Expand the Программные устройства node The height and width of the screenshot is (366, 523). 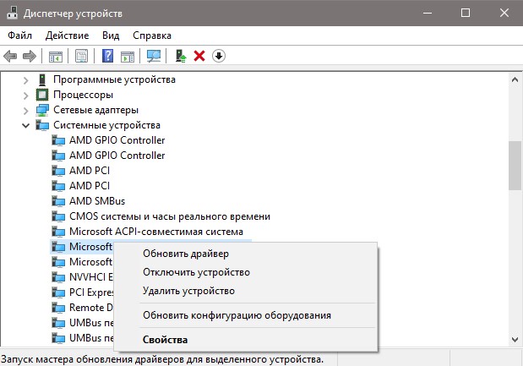pyautogui.click(x=25, y=80)
